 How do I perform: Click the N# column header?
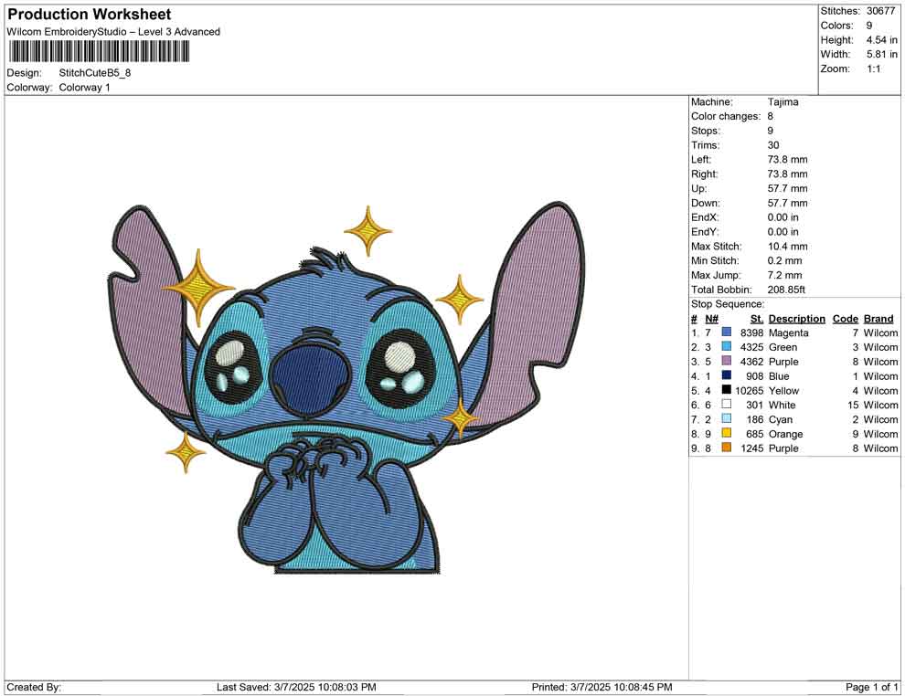(711, 319)
